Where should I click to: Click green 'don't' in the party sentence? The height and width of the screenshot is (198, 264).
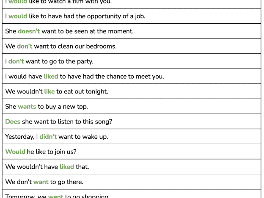coord(16,61)
